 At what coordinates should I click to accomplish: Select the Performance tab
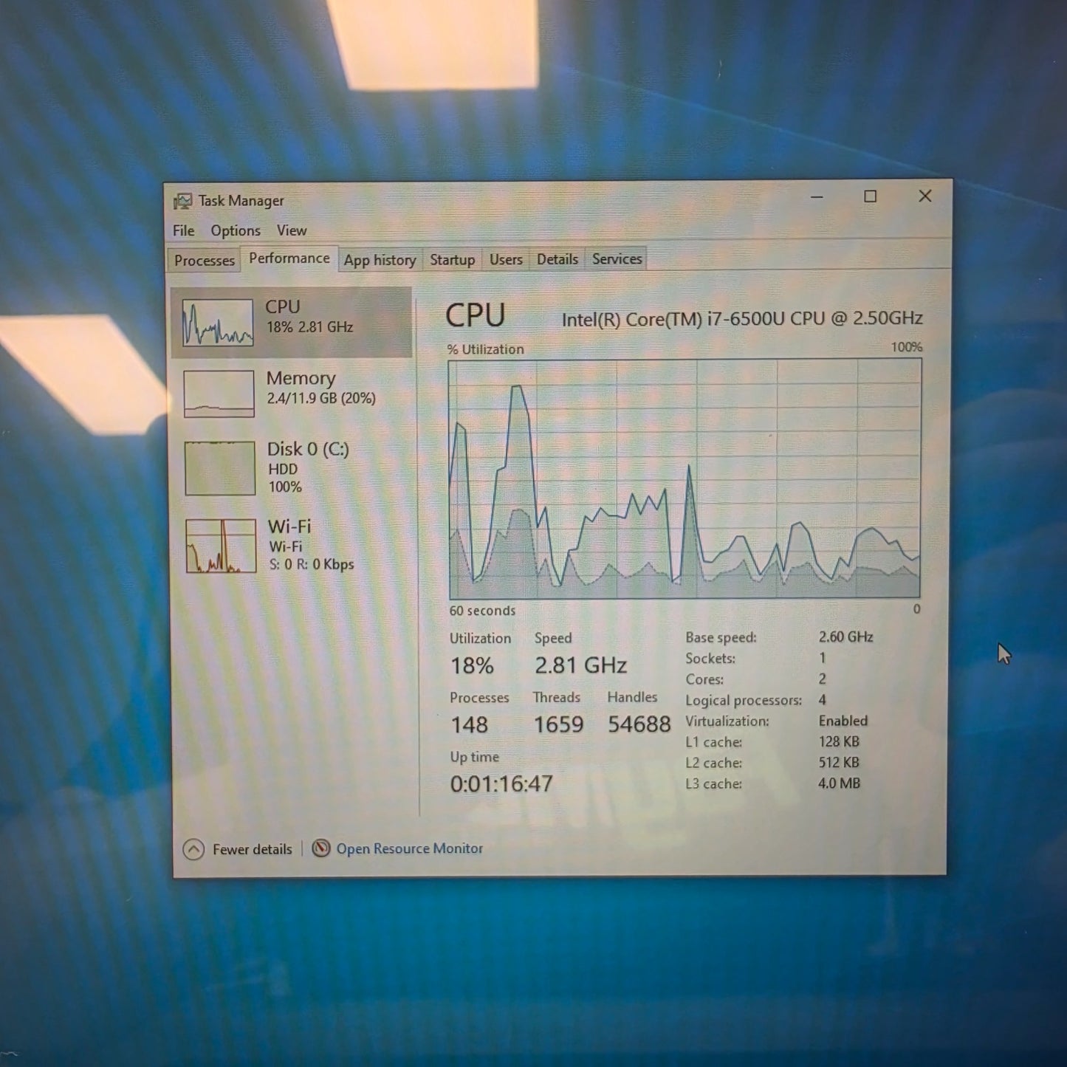coord(289,258)
